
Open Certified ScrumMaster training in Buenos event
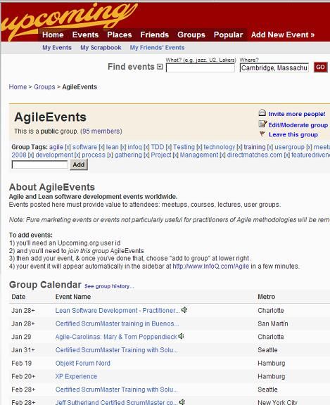[x=117, y=323]
